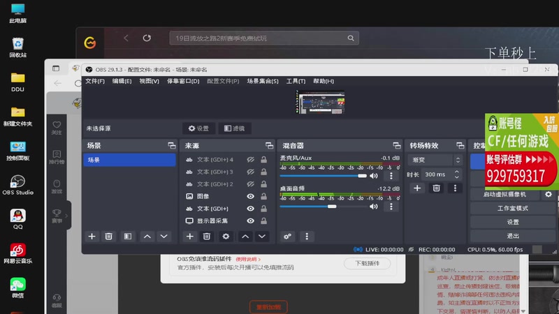Open 回收站 desktop icon
The image size is (559, 314).
pos(18,47)
